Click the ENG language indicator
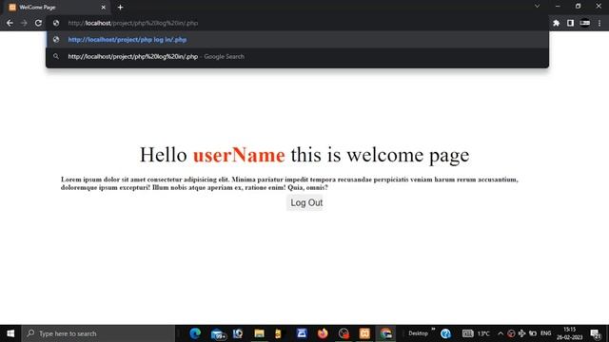 pyautogui.click(x=545, y=333)
